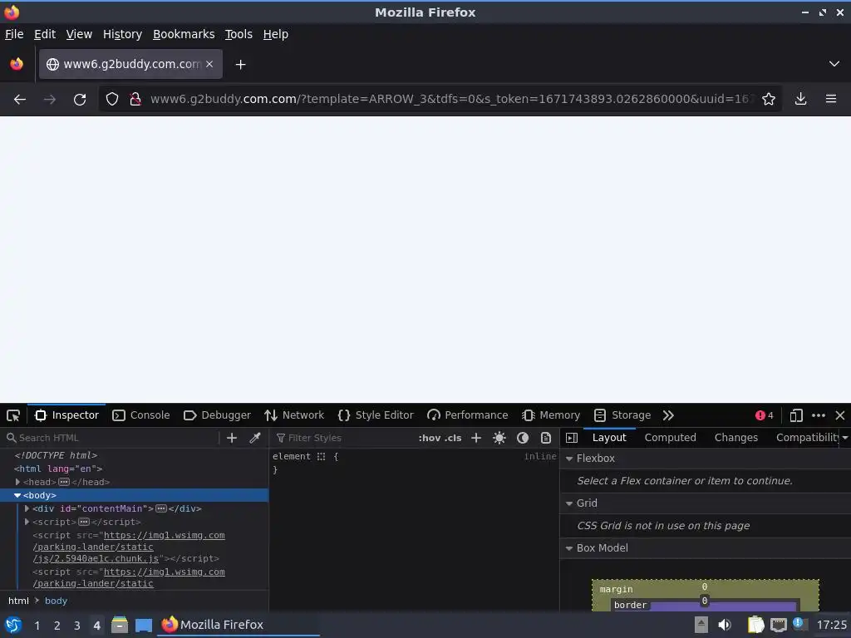Viewport: 851px width, 638px height.
Task: Open the Downloads panel
Action: tap(800, 100)
